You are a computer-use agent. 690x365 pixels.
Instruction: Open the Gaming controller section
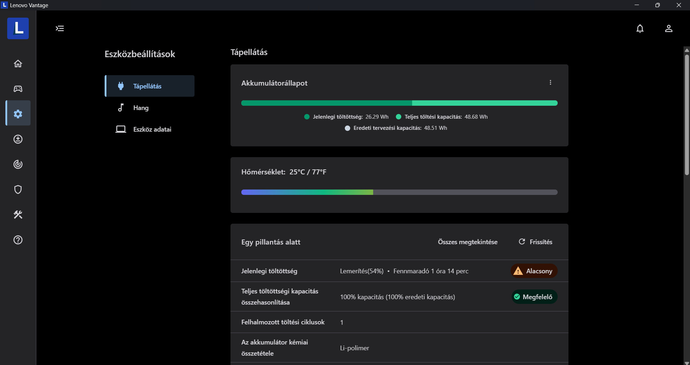pos(18,89)
